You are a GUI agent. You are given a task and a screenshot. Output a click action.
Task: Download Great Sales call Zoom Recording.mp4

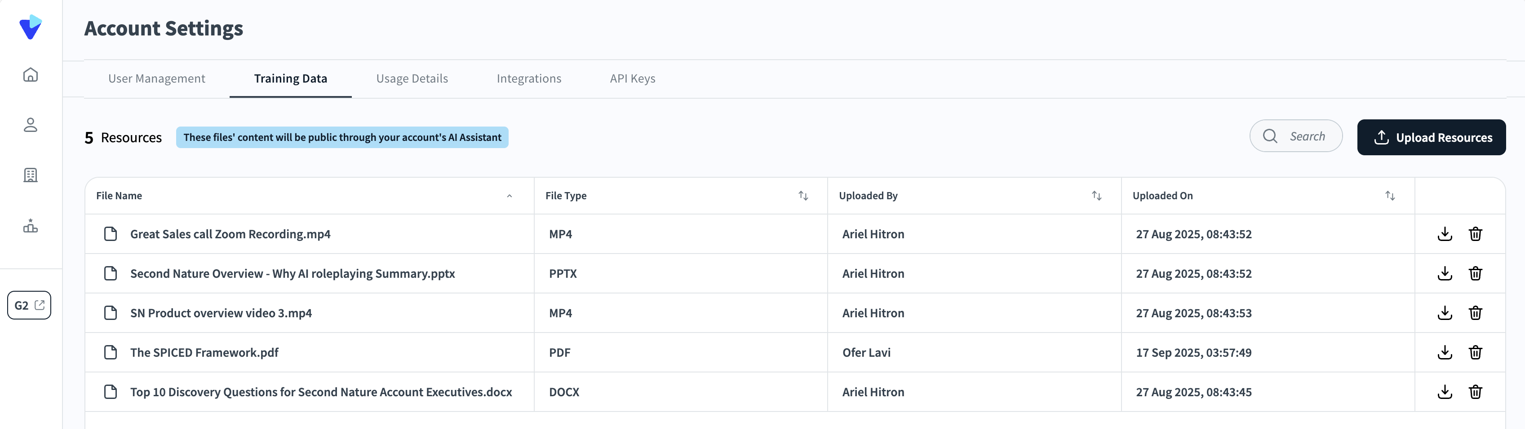[x=1445, y=234]
